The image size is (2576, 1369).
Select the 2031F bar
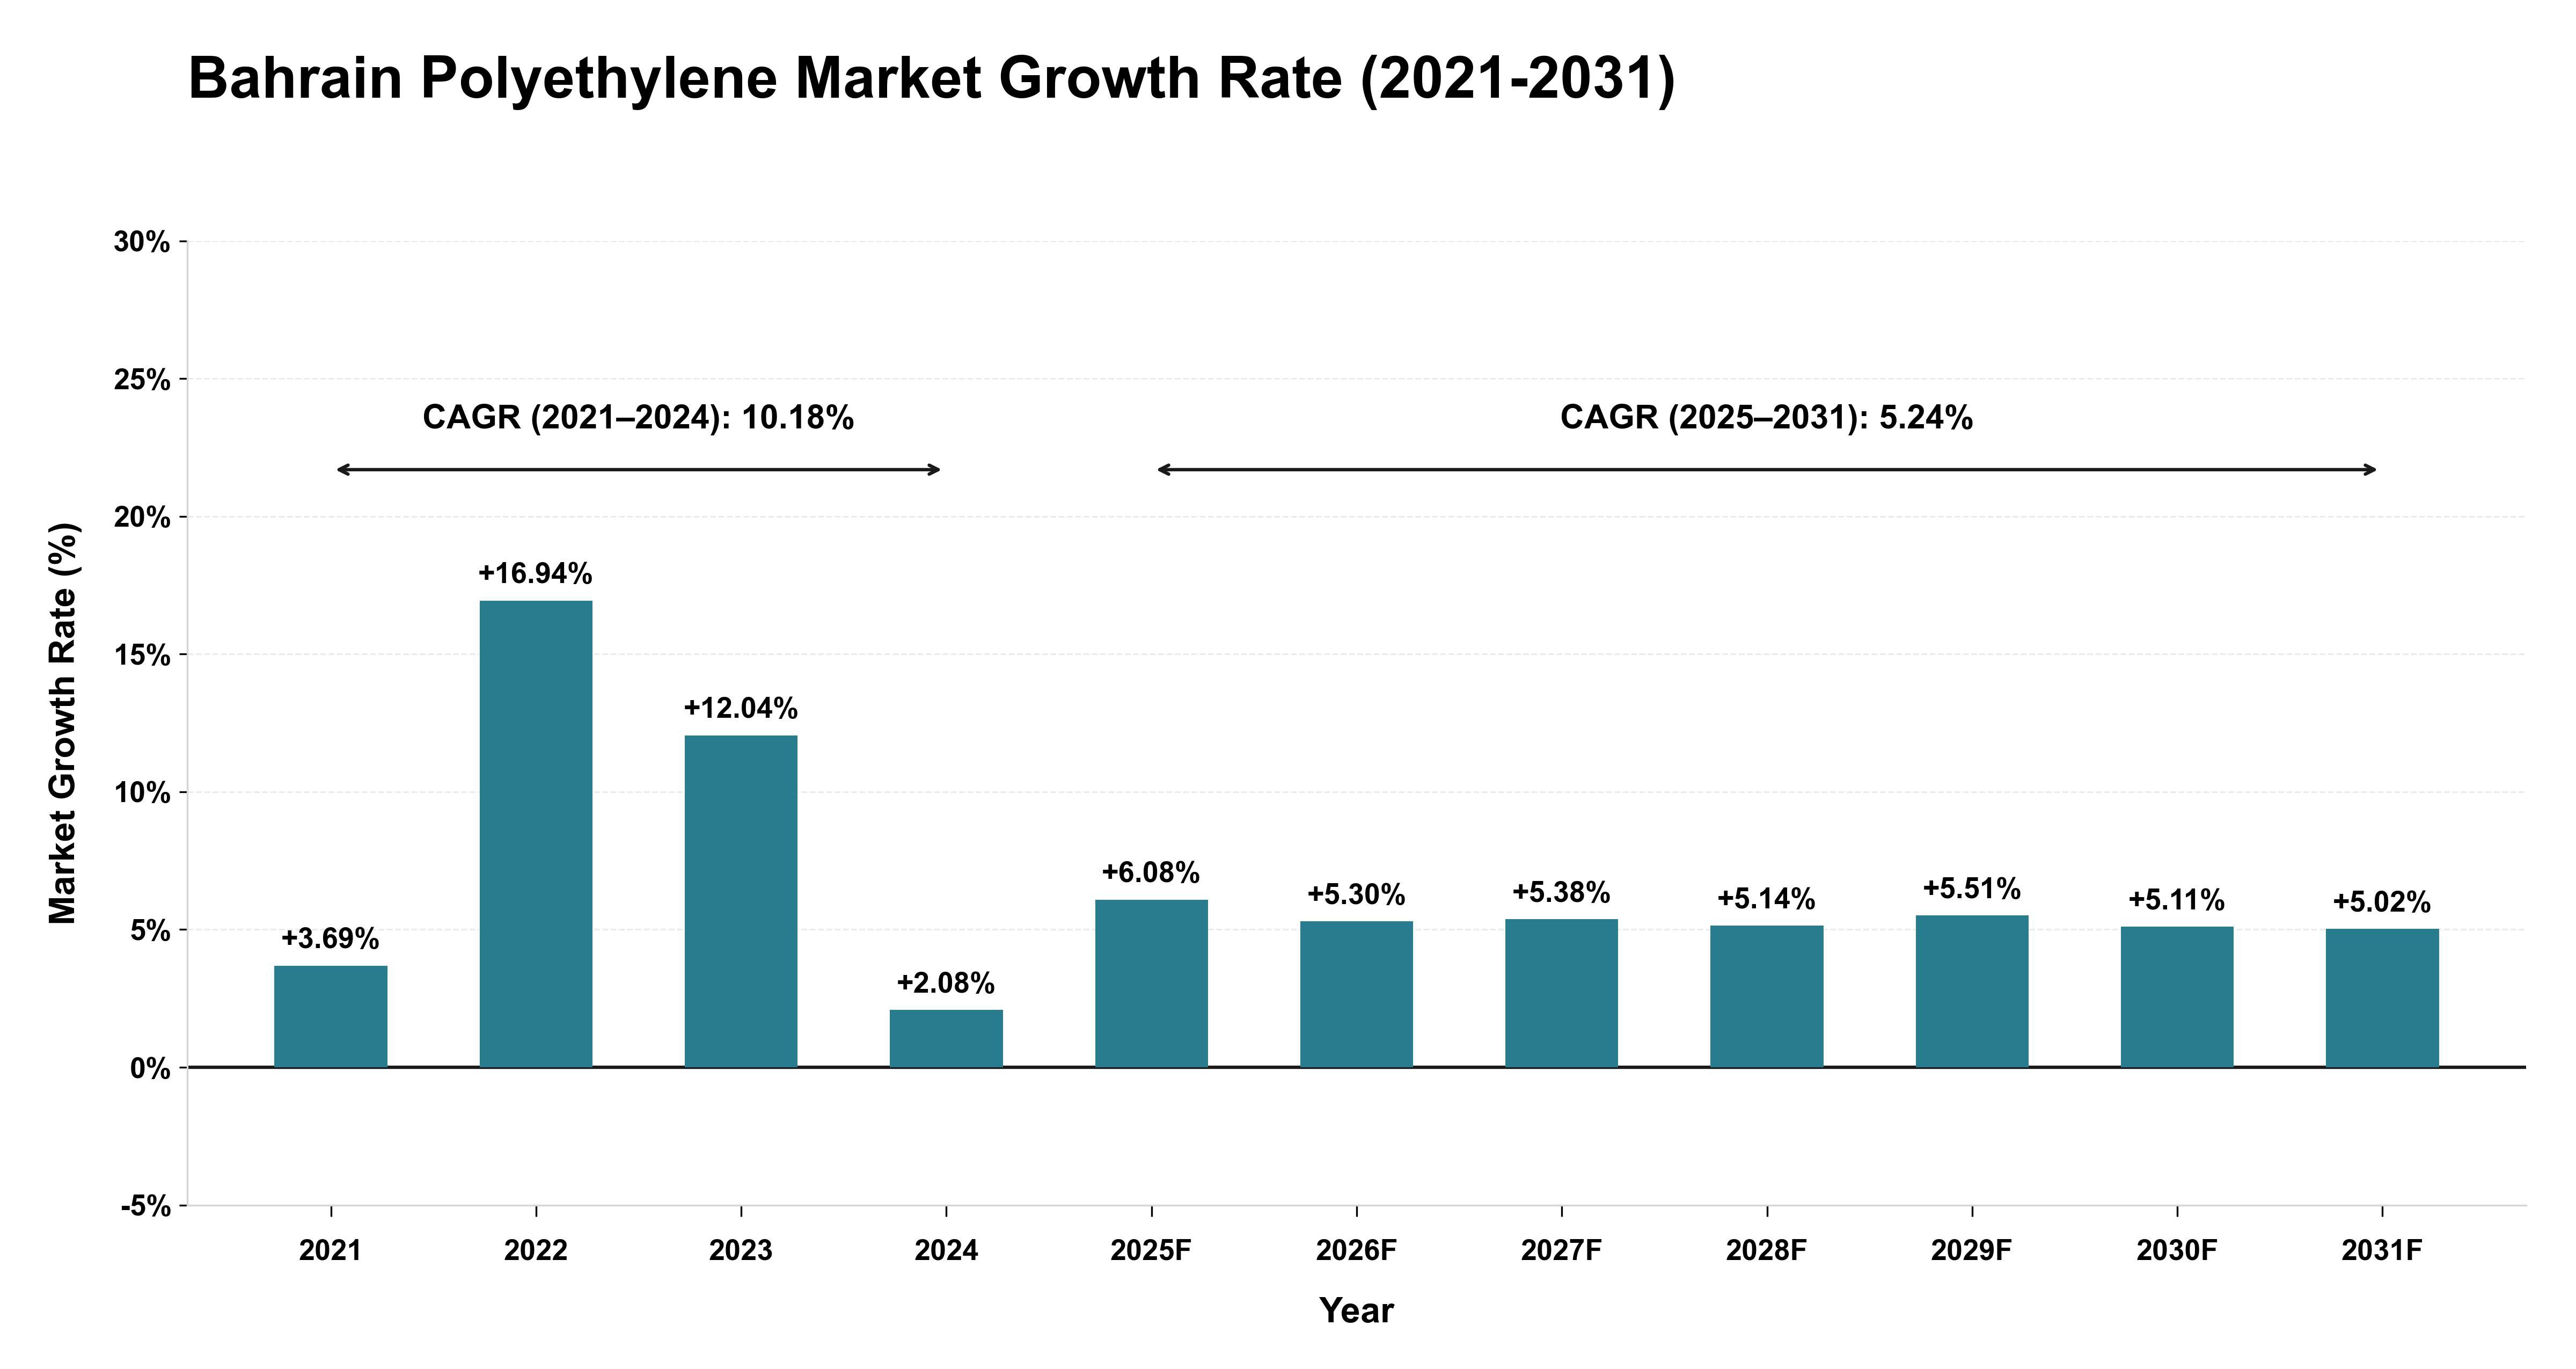coord(2382,999)
